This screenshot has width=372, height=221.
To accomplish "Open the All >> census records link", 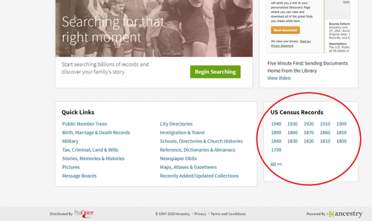I will point(276,164).
